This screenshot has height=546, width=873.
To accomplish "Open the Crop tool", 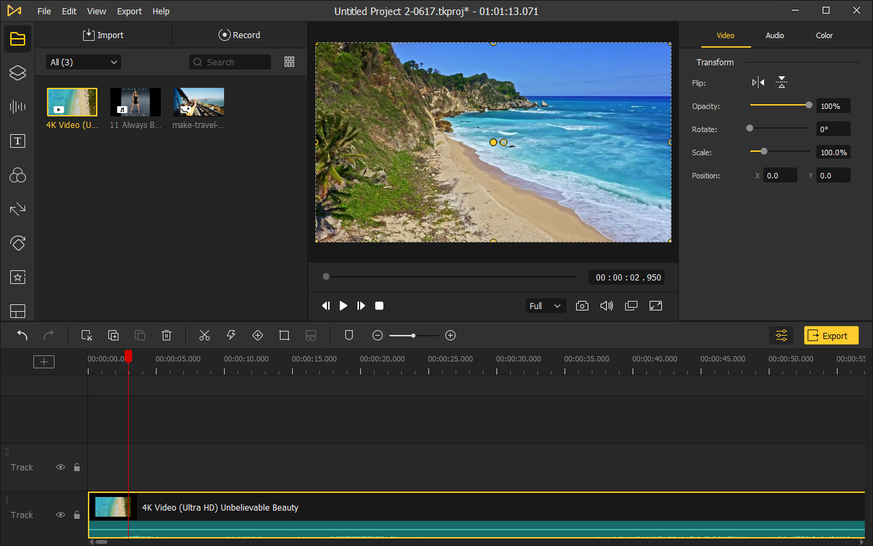I will point(284,335).
